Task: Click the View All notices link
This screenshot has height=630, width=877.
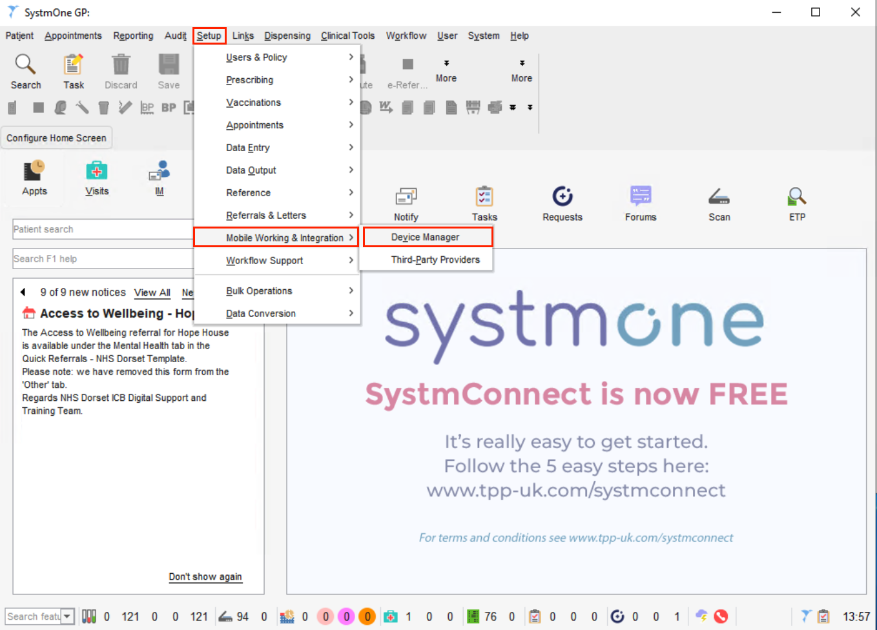Action: [152, 293]
